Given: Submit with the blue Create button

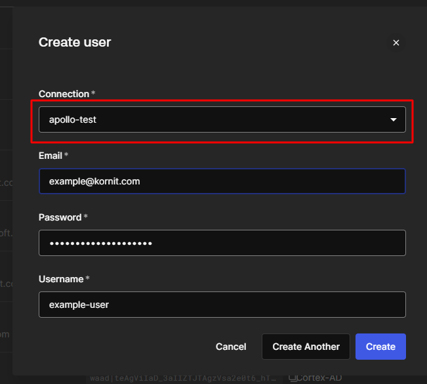Looking at the screenshot, I should click(x=380, y=347).
